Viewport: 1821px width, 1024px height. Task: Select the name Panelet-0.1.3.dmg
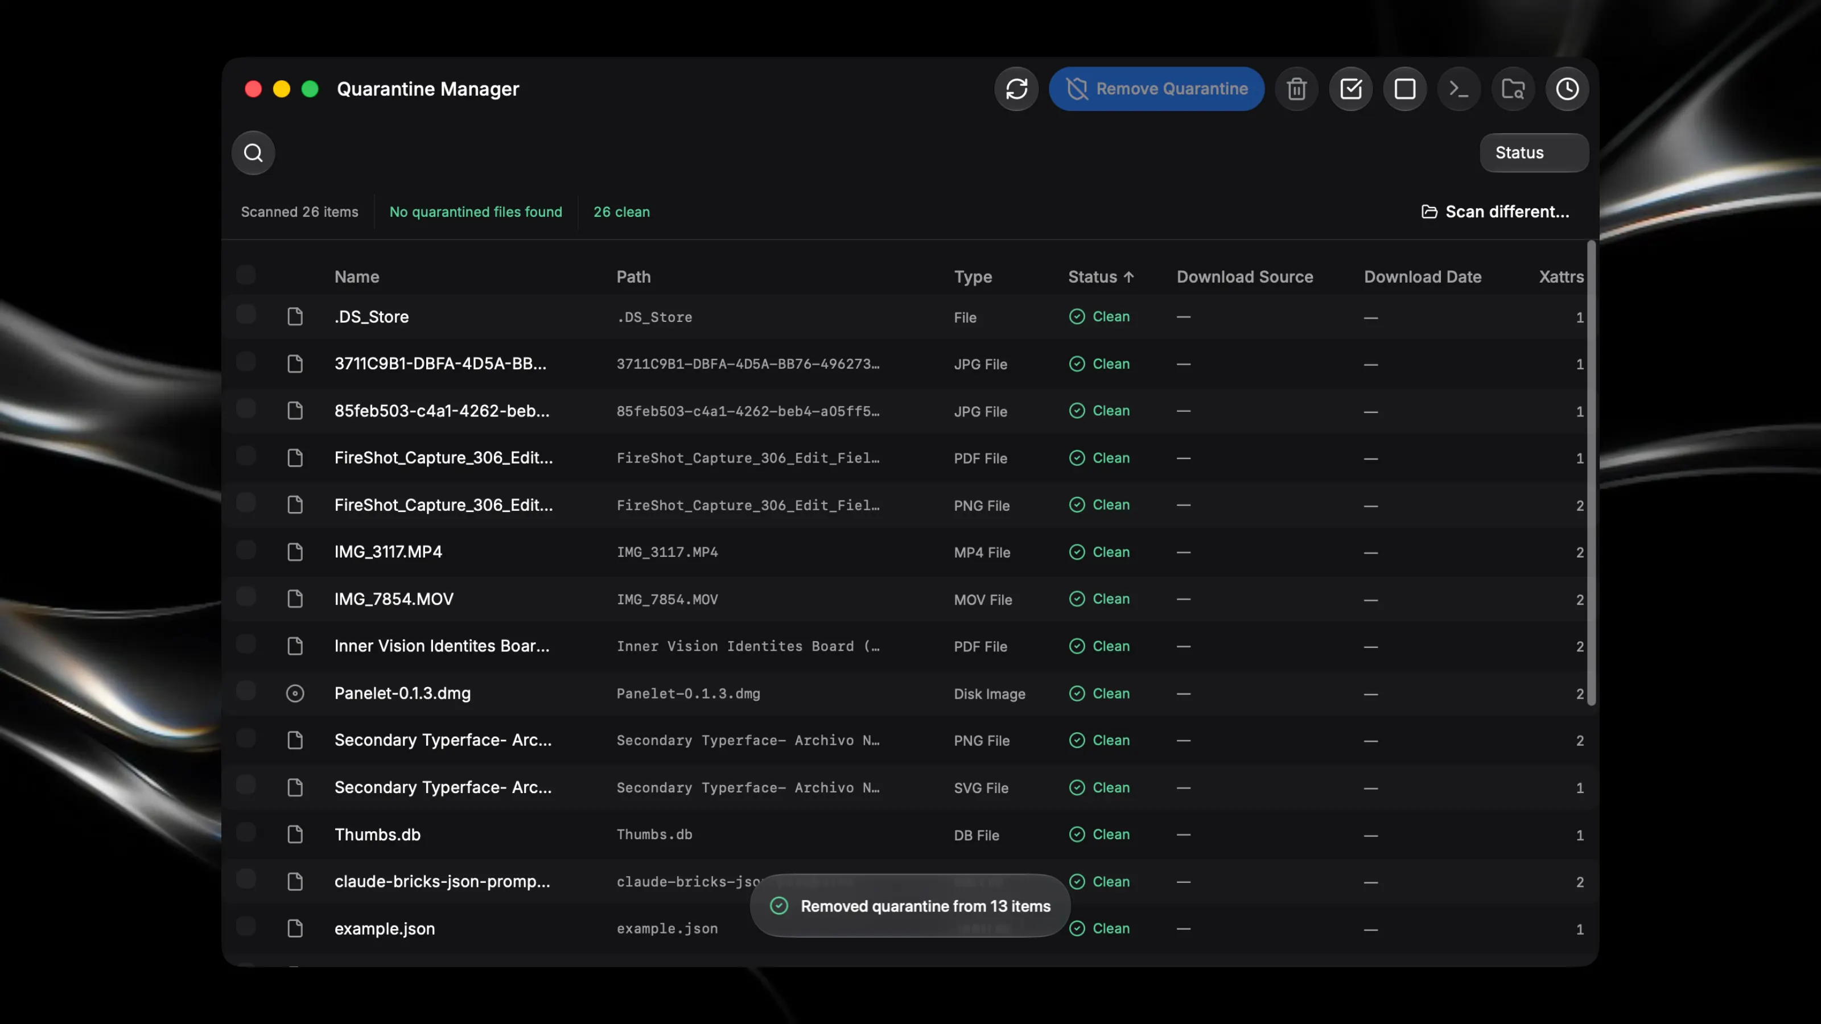402,693
